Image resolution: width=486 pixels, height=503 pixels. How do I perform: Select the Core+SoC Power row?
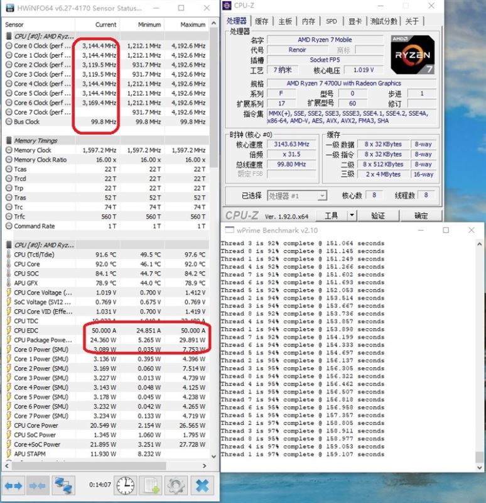click(x=105, y=445)
